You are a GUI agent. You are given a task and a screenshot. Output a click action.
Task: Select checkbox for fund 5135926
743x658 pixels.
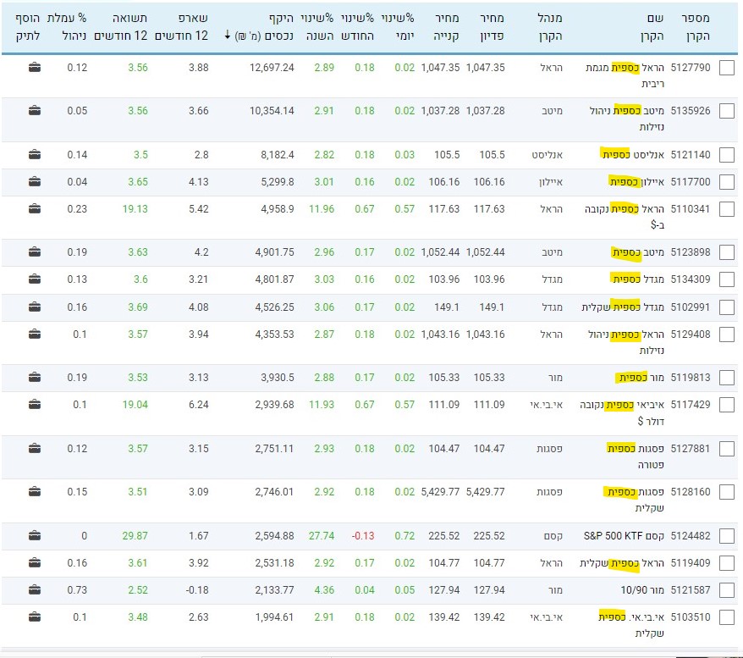click(x=726, y=111)
